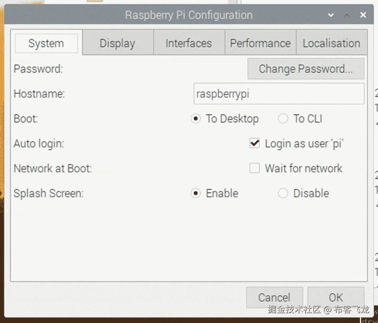Click into the Hostname text field
Viewport: 378px width, 323px height.
[x=278, y=94]
